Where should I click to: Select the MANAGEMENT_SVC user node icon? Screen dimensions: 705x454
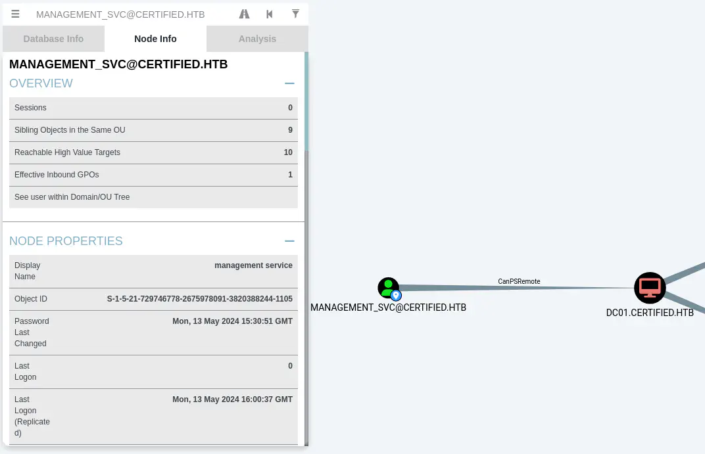click(388, 287)
